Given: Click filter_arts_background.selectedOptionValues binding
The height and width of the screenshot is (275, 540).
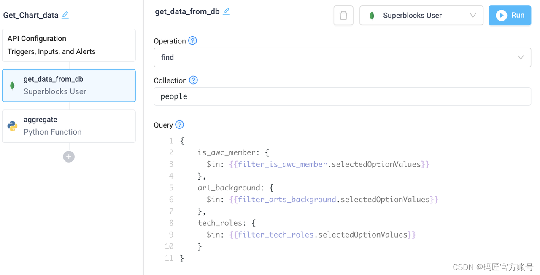Looking at the screenshot, I should (x=334, y=200).
